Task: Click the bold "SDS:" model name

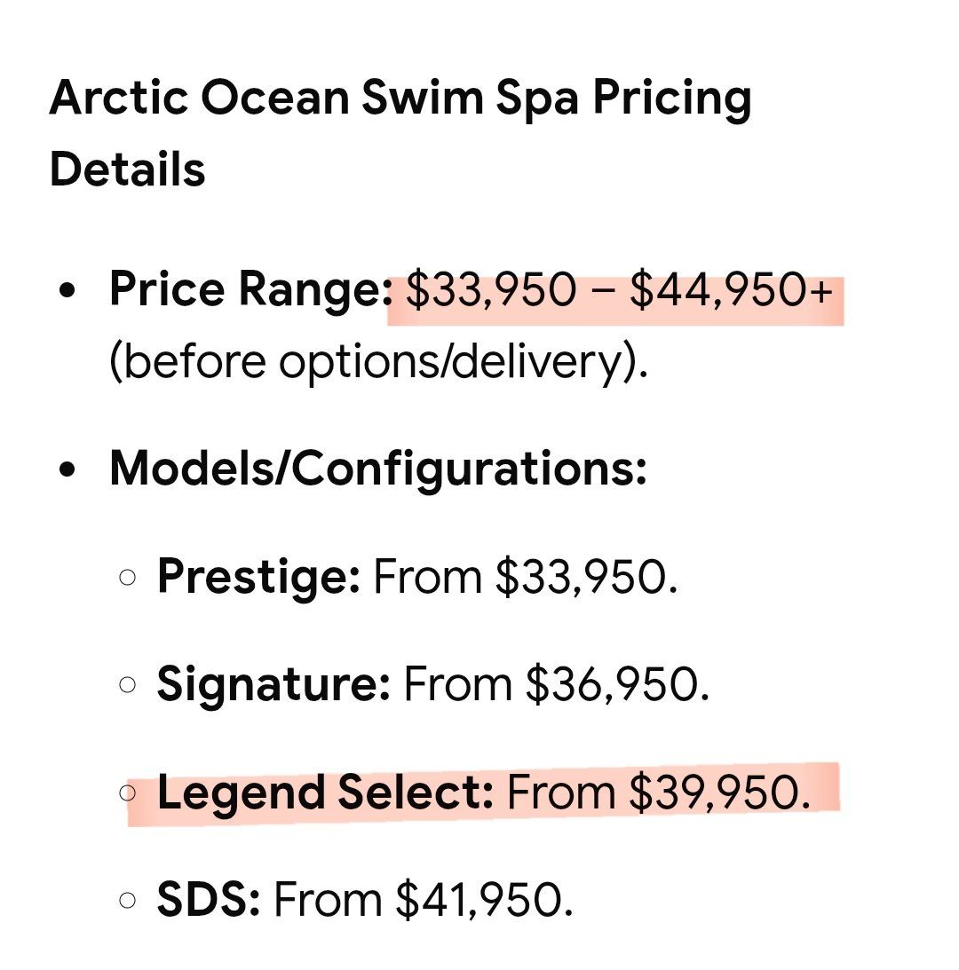Action: (x=209, y=900)
